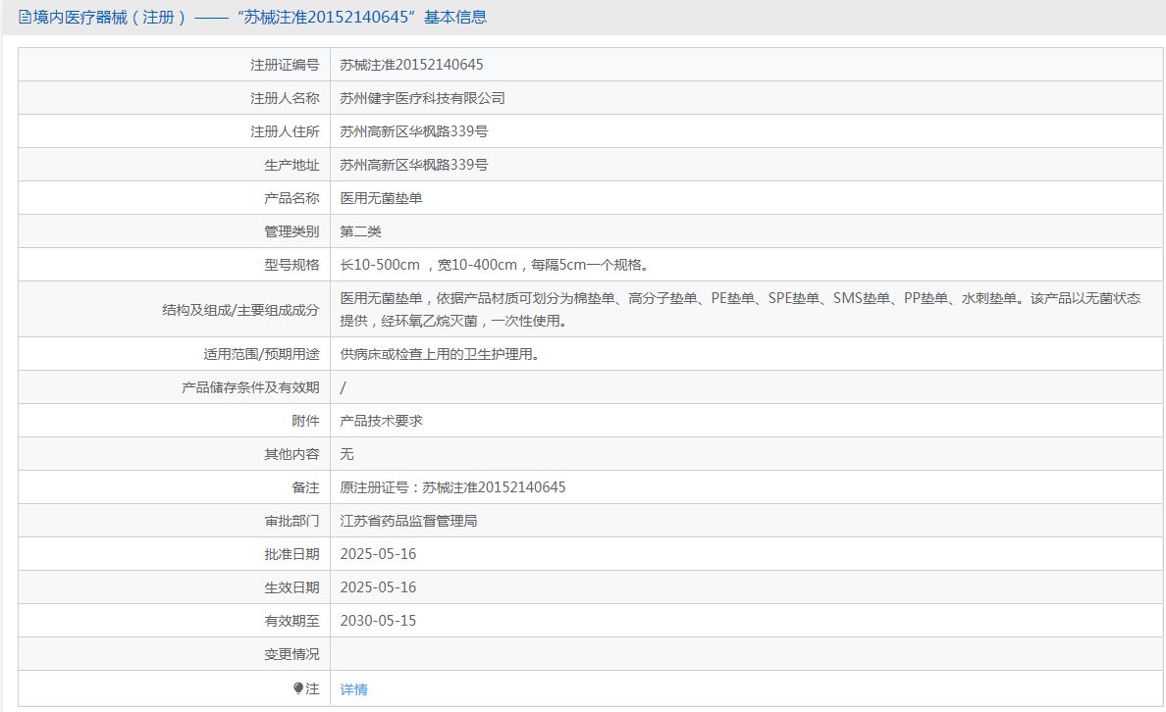Select the expiry date 2030-05-15
This screenshot has height=712, width=1166.
(378, 621)
